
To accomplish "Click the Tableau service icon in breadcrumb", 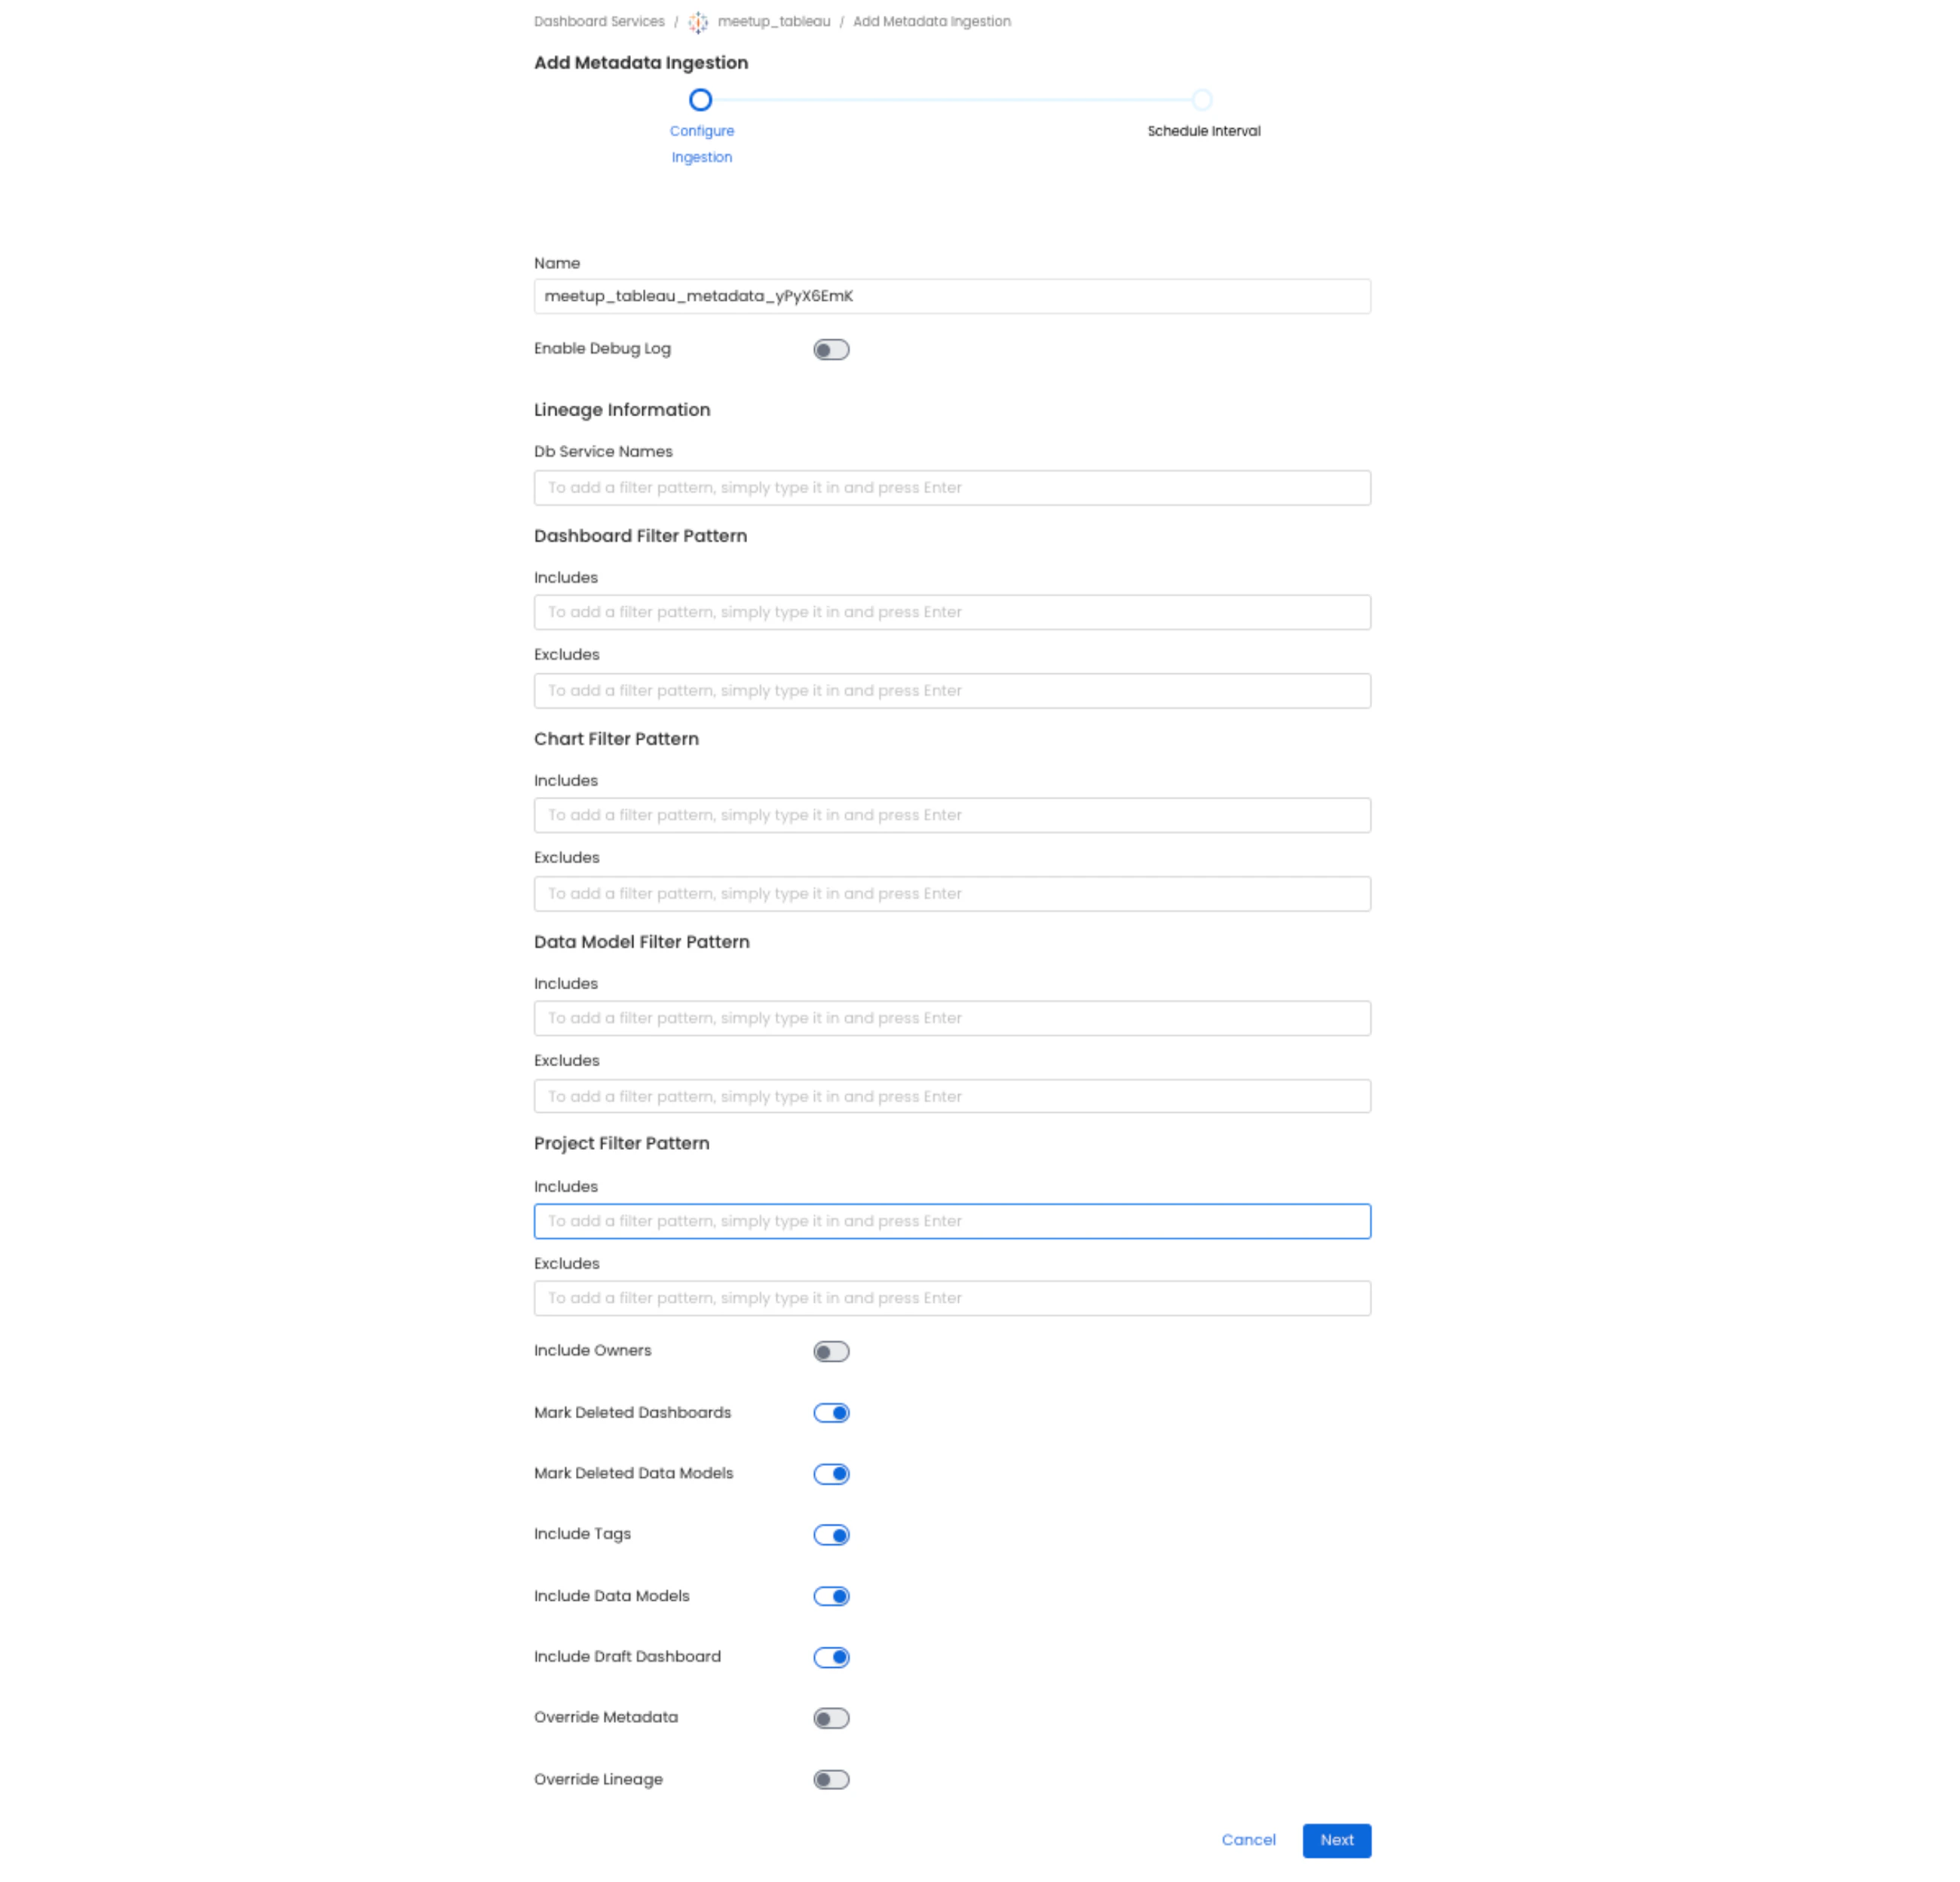I will (x=697, y=22).
